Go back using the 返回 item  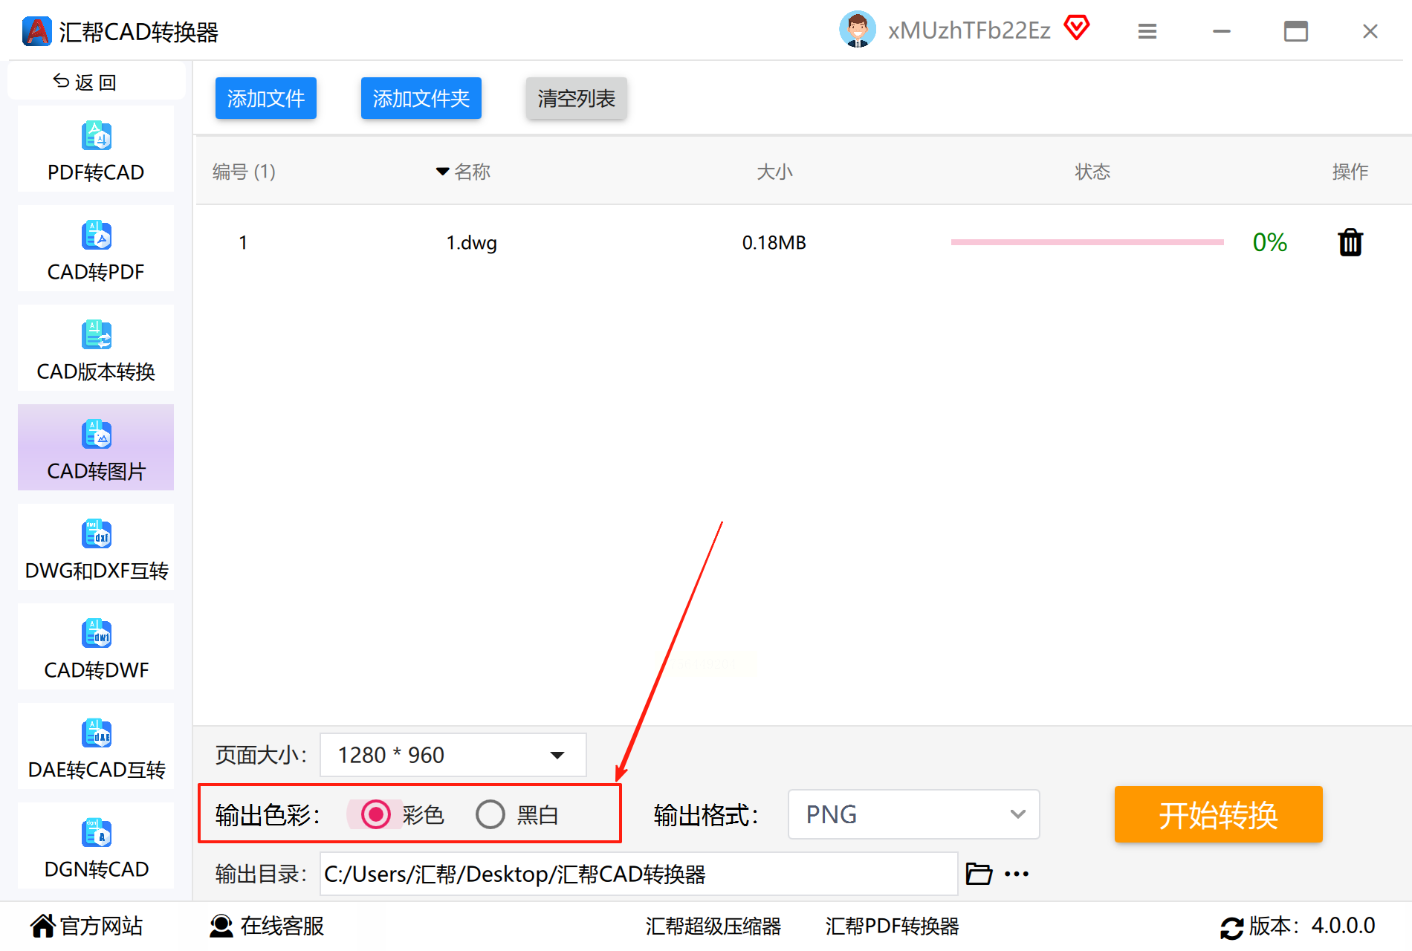[x=85, y=82]
